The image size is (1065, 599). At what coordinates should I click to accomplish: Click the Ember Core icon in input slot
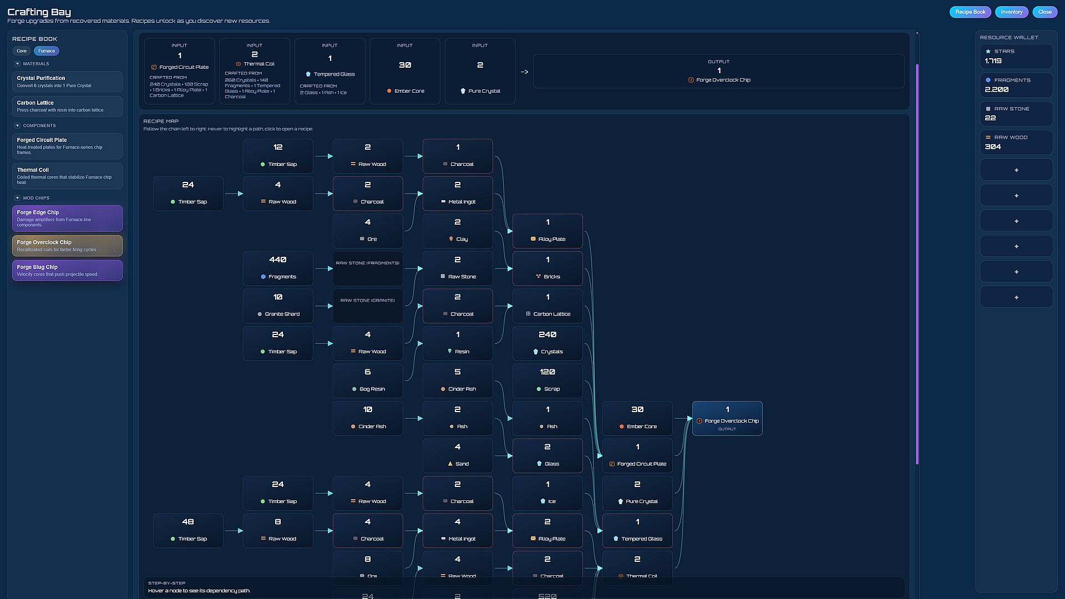click(389, 91)
